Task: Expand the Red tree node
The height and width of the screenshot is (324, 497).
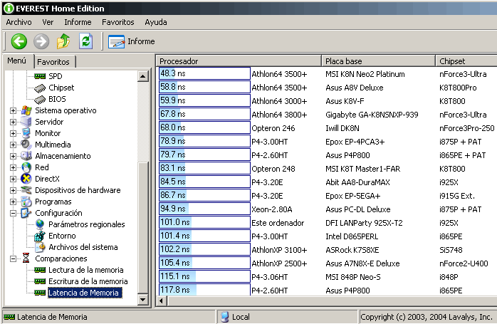Action: tap(13, 167)
